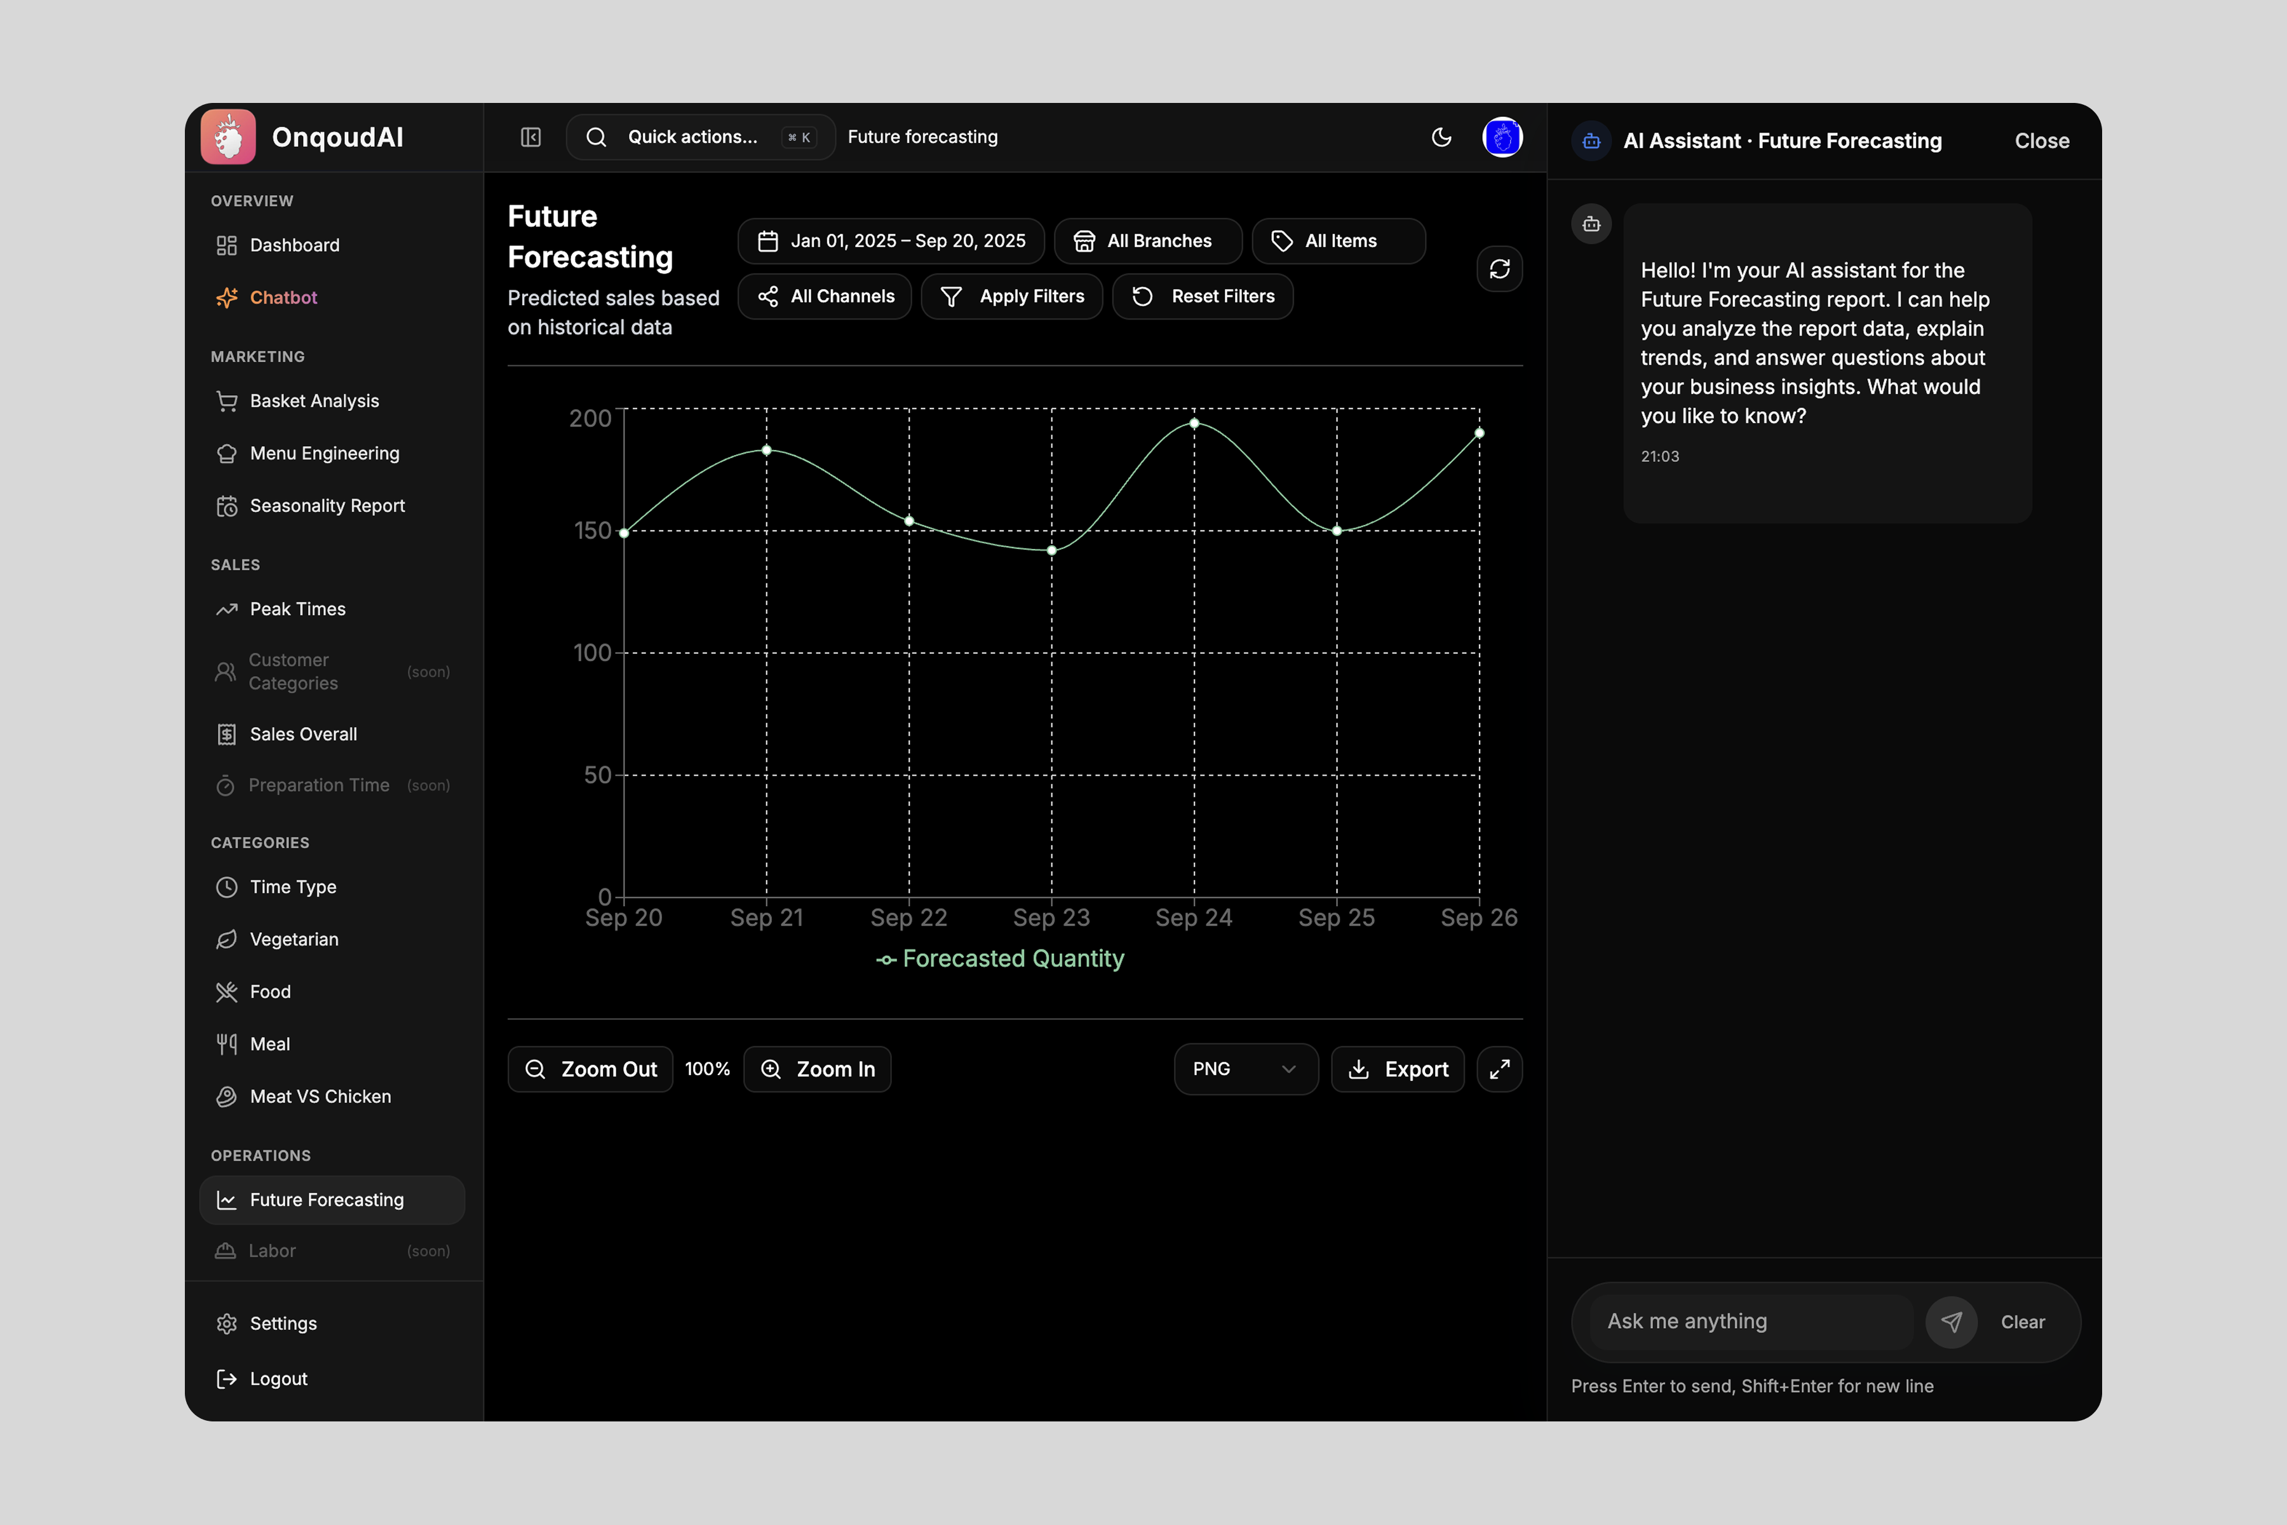Open Chatbot in the sidebar
This screenshot has width=2287, height=1525.
pyautogui.click(x=283, y=297)
